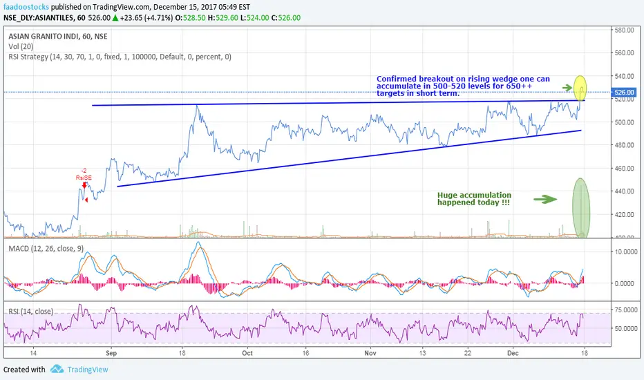
Task: Click the 10.0000 MACD axis label
Action: click(x=626, y=251)
